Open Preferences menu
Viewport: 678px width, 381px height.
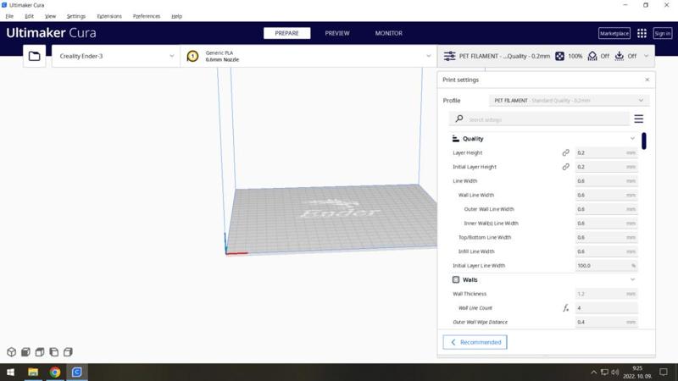click(x=147, y=16)
